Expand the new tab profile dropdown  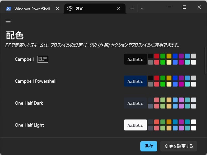[x=142, y=8]
